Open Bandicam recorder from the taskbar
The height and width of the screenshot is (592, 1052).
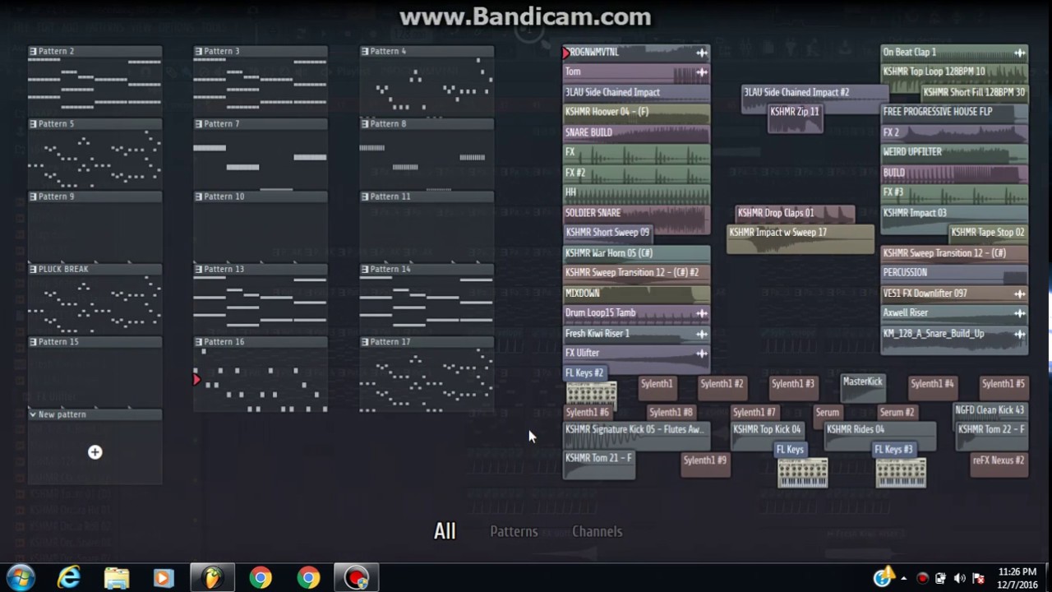point(356,578)
